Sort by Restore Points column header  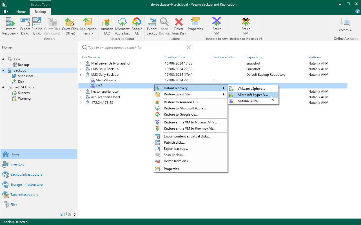223,57
